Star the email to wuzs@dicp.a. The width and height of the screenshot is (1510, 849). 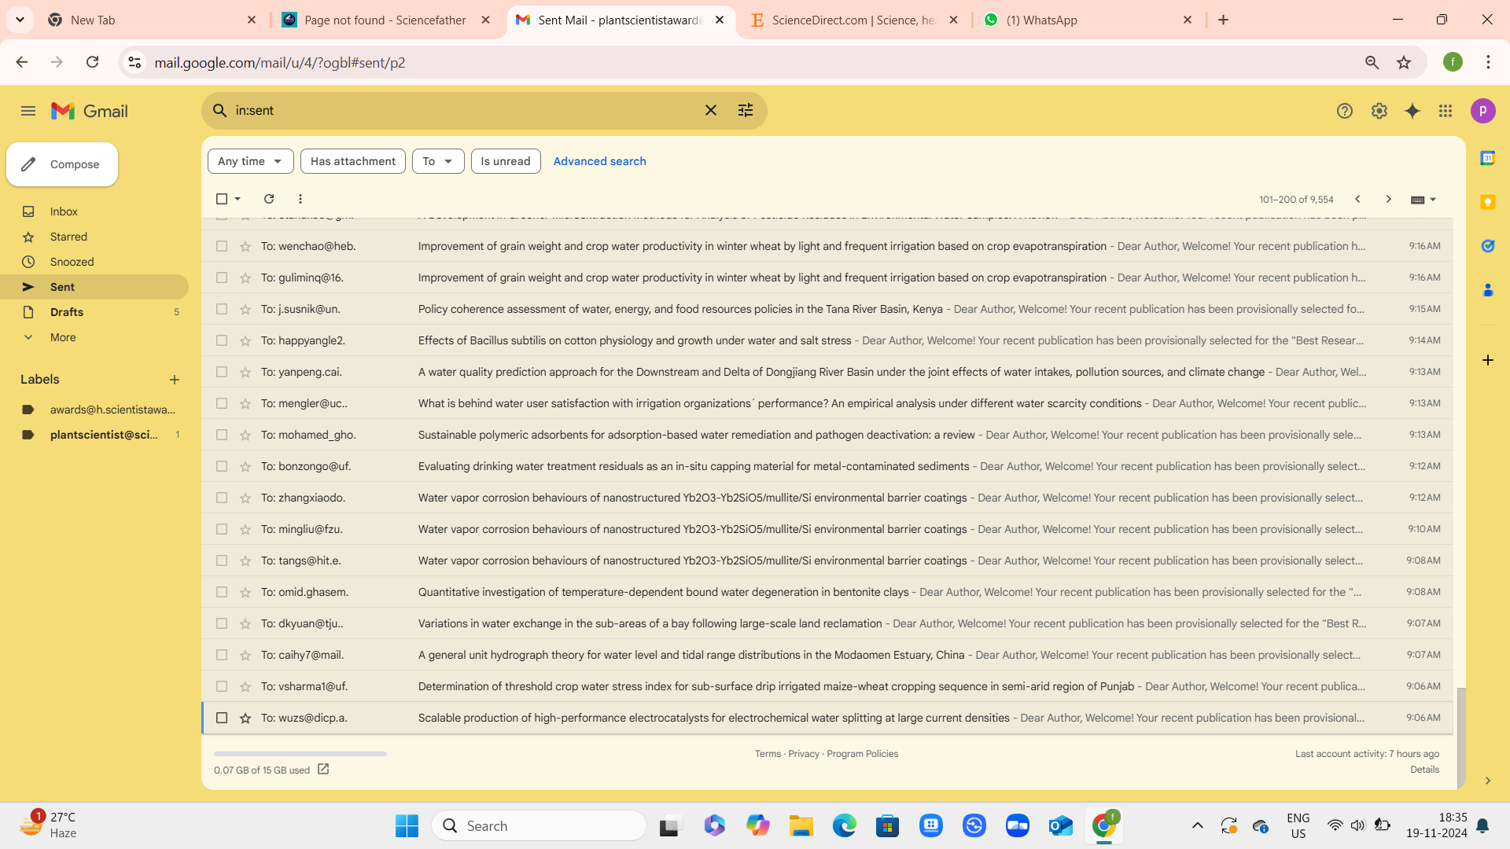[x=245, y=718]
